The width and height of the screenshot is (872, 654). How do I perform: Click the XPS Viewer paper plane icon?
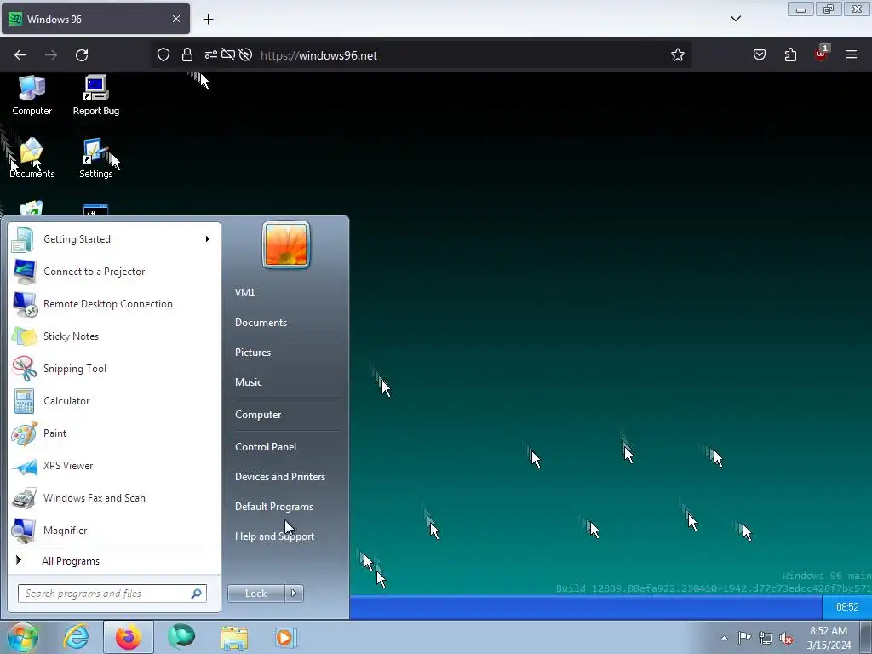(24, 466)
